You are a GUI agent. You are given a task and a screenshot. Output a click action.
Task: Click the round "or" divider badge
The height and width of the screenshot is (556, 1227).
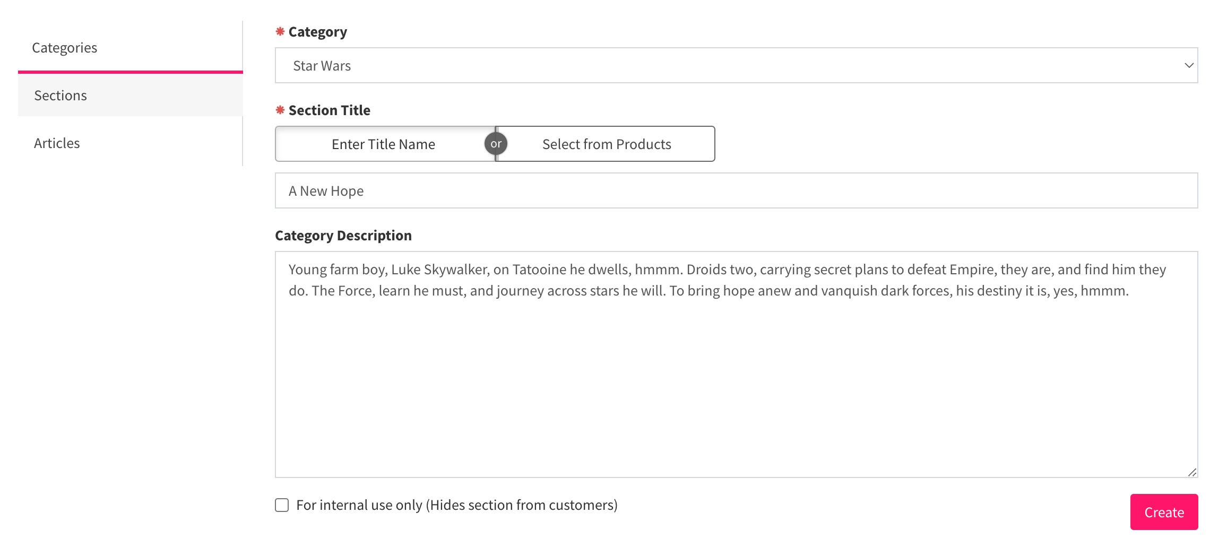(496, 144)
